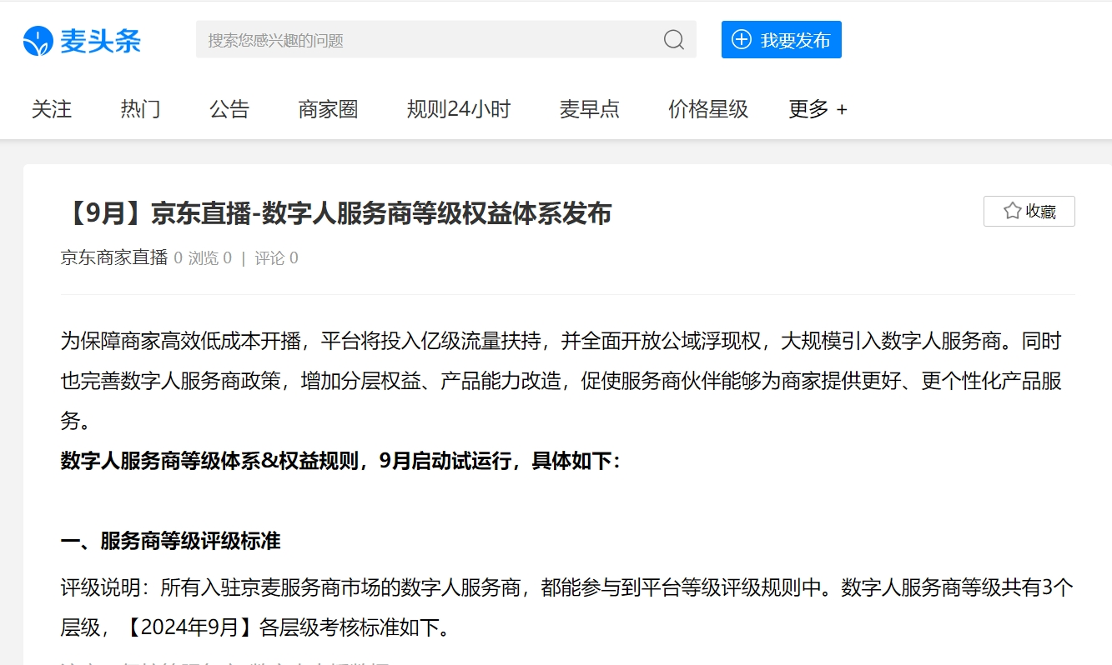Click the magnifier search icon
Image resolution: width=1112 pixels, height=665 pixels.
click(x=673, y=40)
